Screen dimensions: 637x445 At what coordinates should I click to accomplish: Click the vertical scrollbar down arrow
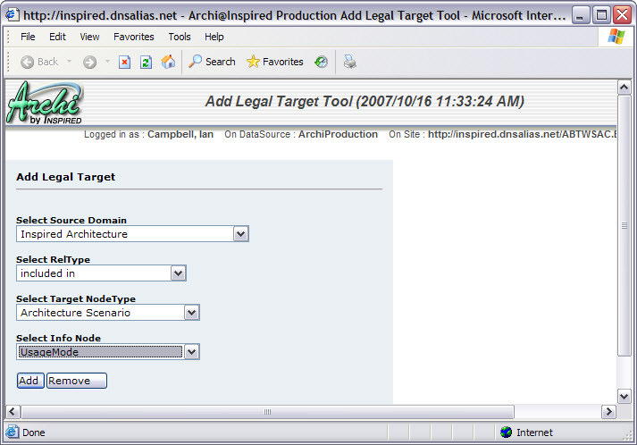coord(624,396)
